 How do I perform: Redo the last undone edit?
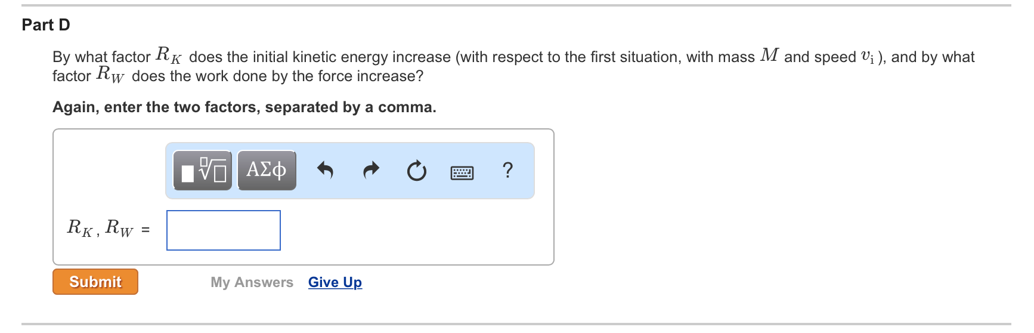pos(371,171)
